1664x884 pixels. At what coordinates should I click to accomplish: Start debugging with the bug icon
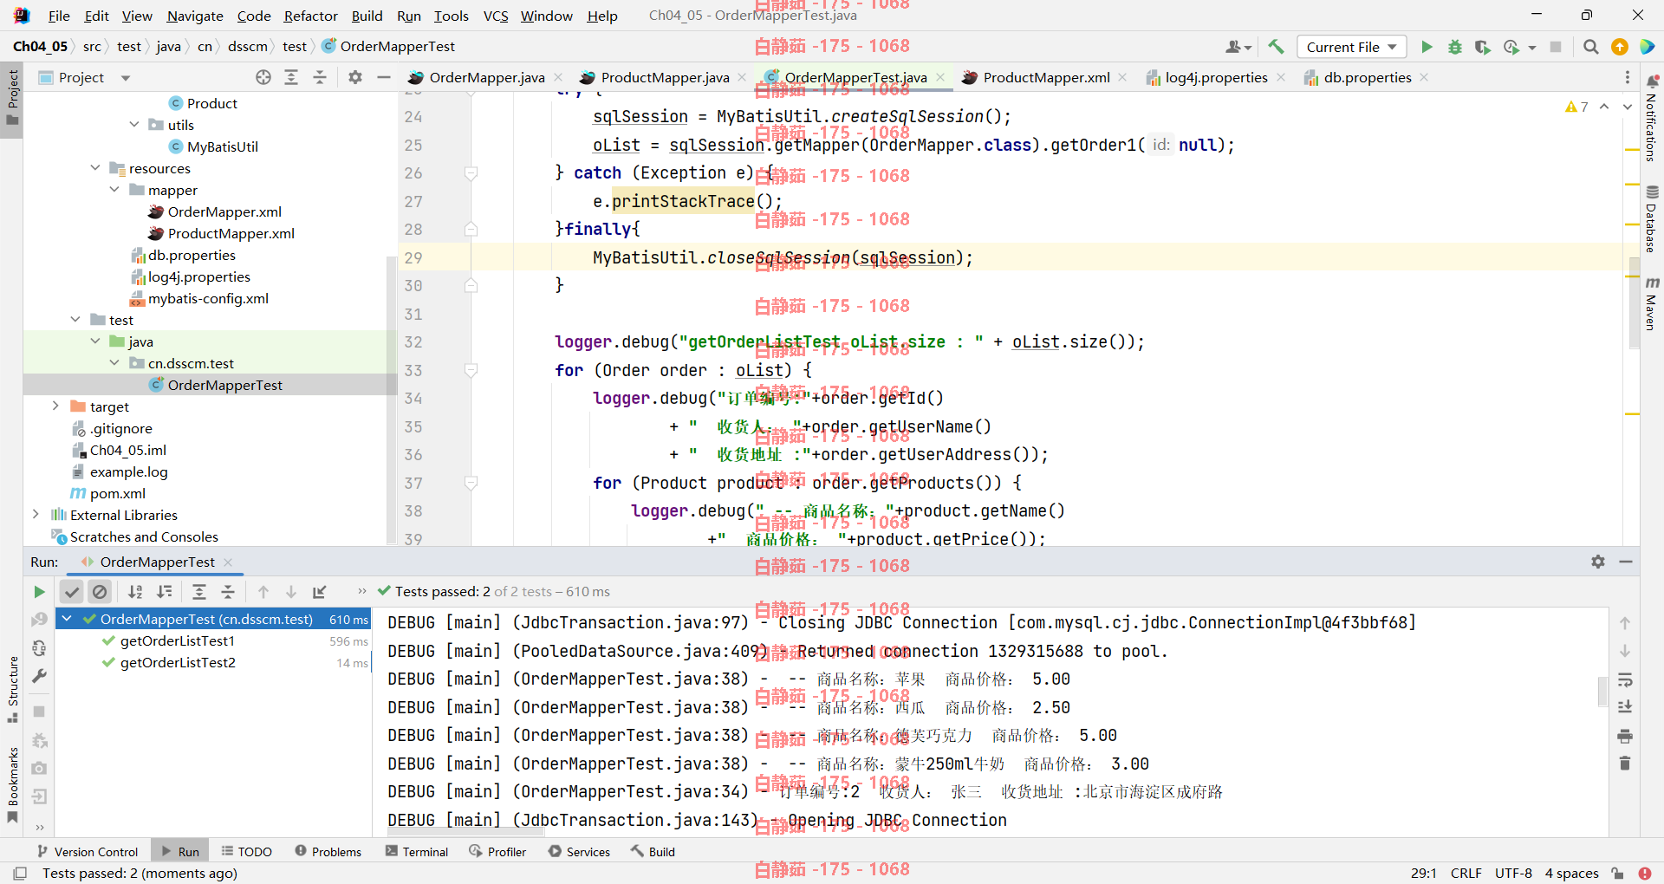tap(1454, 47)
